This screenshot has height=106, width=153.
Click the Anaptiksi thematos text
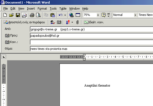tap(97, 85)
